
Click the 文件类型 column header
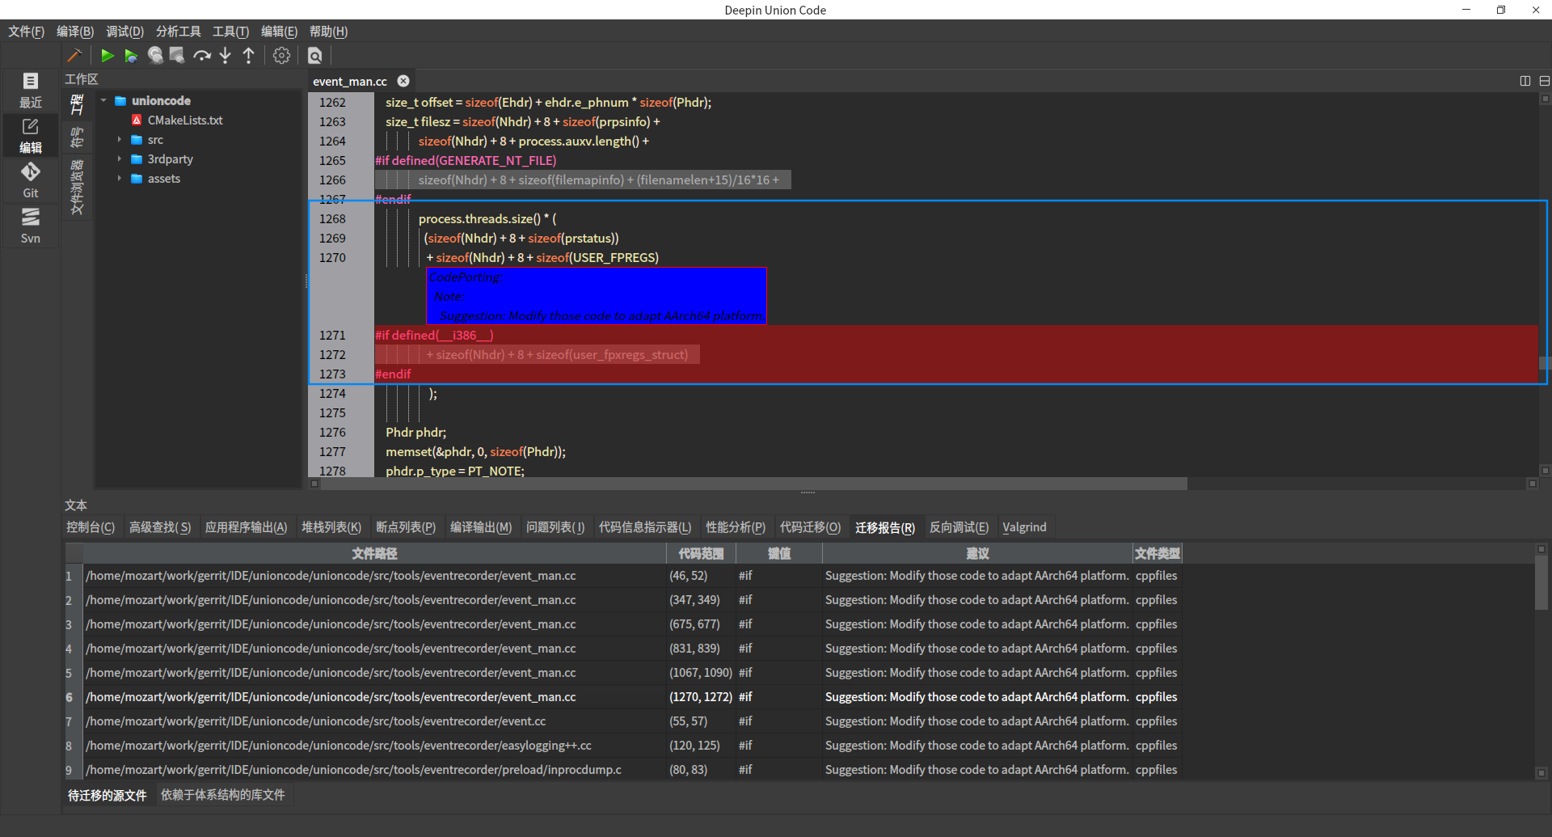tap(1157, 554)
